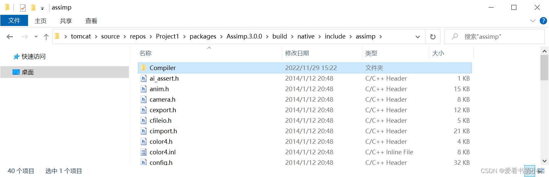Viewport: 549px width, 177px height.
Task: Click the search assimp input box
Action: pos(499,37)
